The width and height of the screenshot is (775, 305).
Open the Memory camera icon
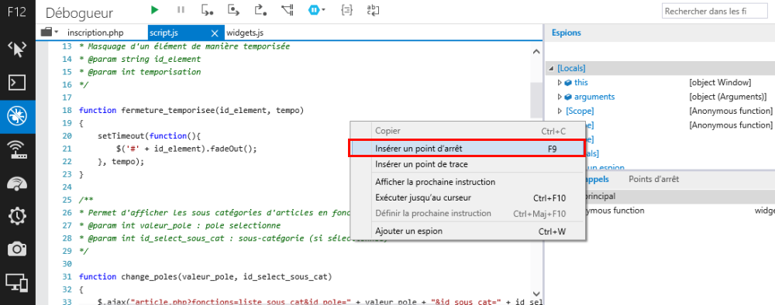click(17, 249)
